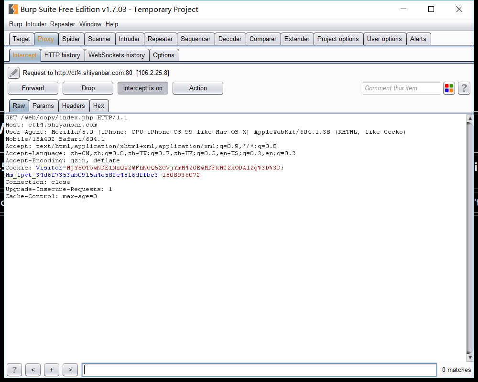The image size is (478, 382).
Task: Open the Action dropdown menu
Action: [198, 88]
